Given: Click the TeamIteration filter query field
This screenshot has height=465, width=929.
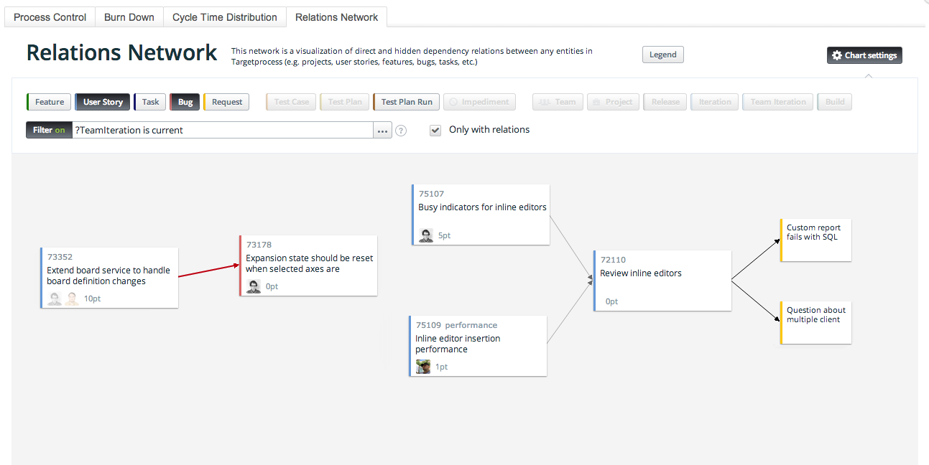Looking at the screenshot, I should point(216,130).
